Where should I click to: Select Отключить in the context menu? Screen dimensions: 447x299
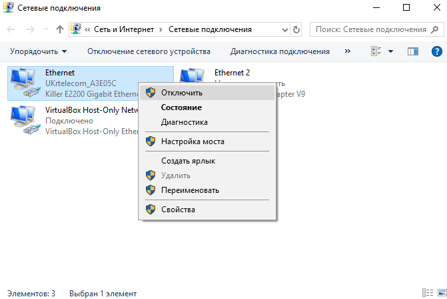coord(207,93)
